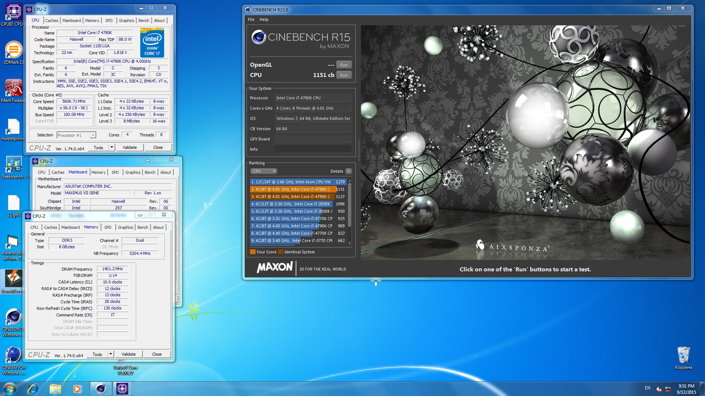Open the Help menu in Cinebench
The width and height of the screenshot is (705, 396).
click(x=264, y=19)
